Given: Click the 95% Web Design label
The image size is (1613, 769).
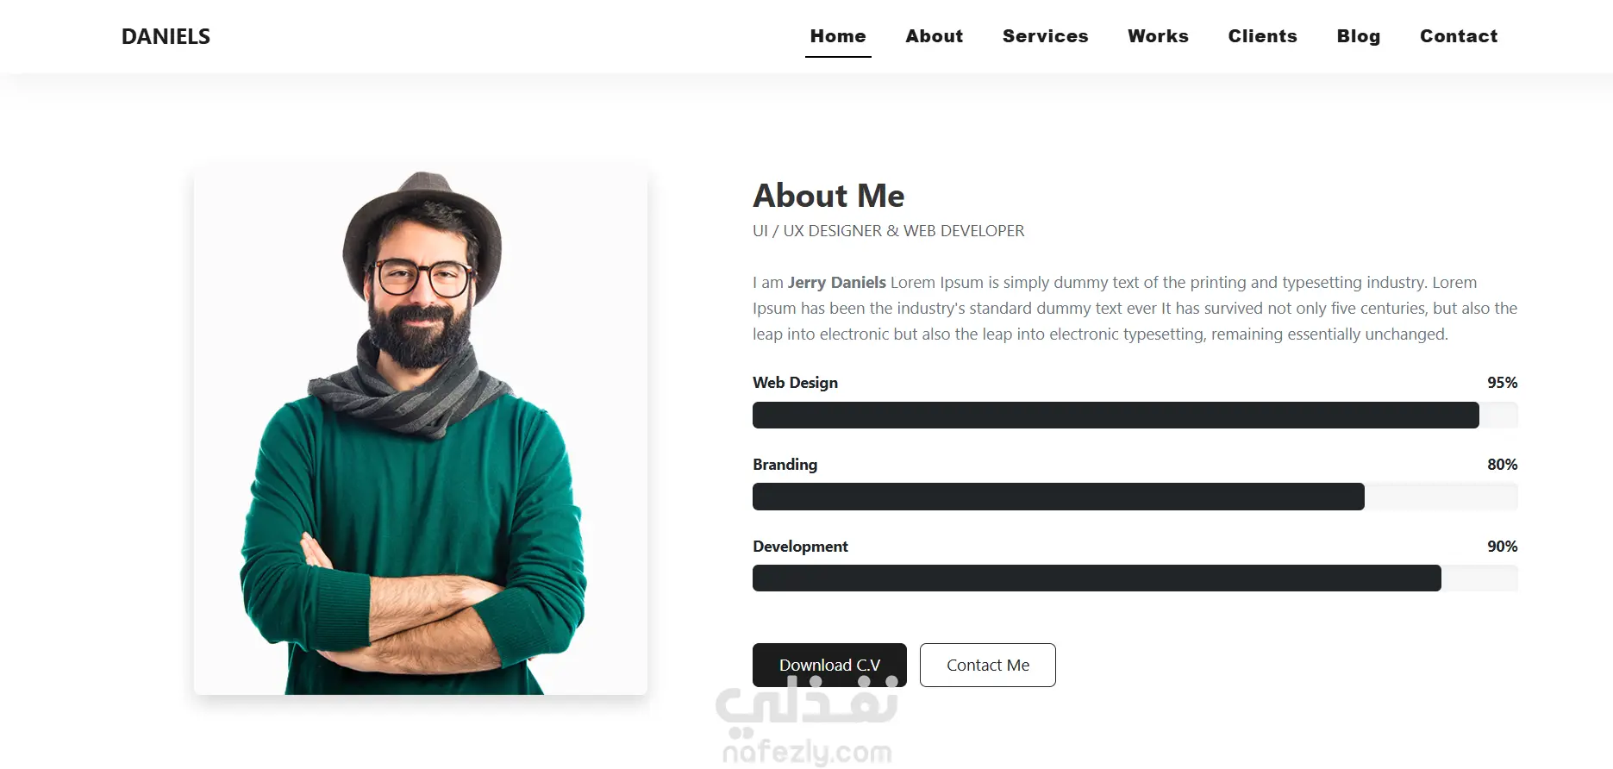Looking at the screenshot, I should click(x=1502, y=382).
